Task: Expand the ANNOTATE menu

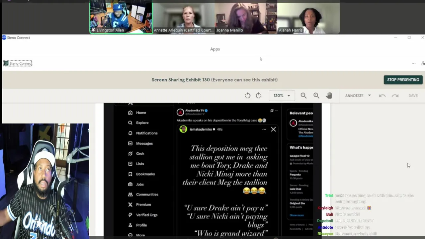Action: 358,96
